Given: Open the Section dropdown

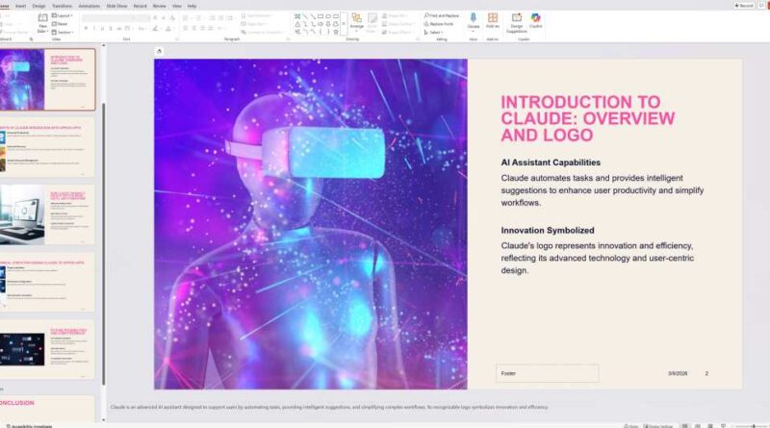Looking at the screenshot, I should pyautogui.click(x=63, y=32).
